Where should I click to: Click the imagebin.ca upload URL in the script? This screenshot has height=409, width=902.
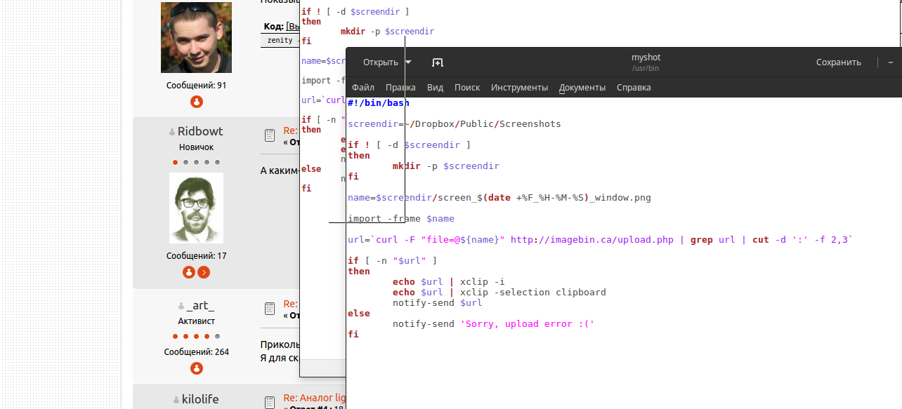pos(592,240)
